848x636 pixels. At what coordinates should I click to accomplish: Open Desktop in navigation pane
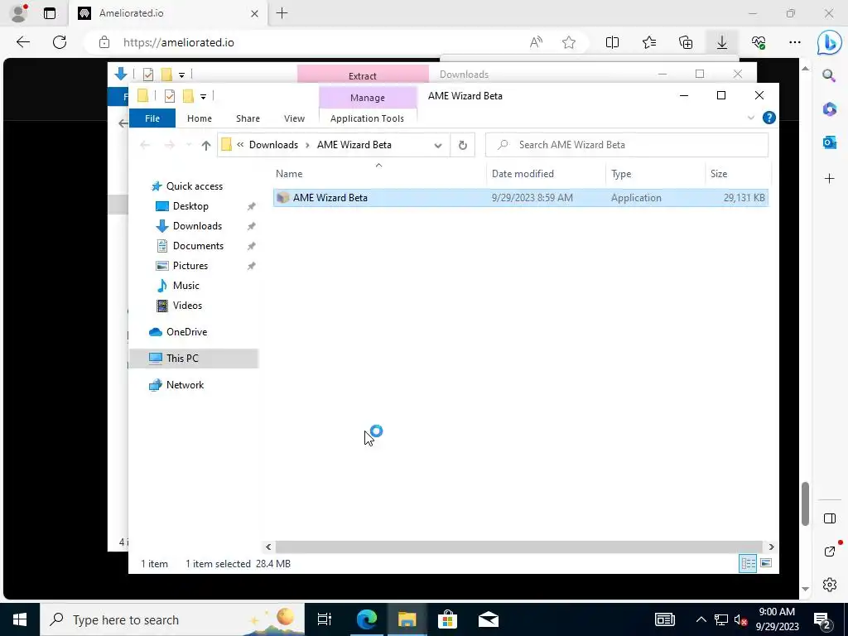(190, 206)
